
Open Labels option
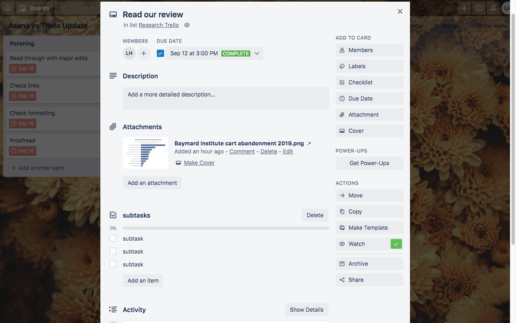tap(369, 66)
